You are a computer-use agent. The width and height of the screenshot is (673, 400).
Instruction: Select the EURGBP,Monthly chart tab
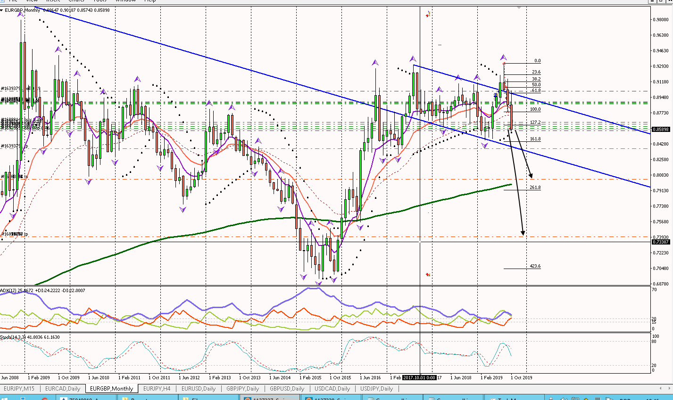112,389
